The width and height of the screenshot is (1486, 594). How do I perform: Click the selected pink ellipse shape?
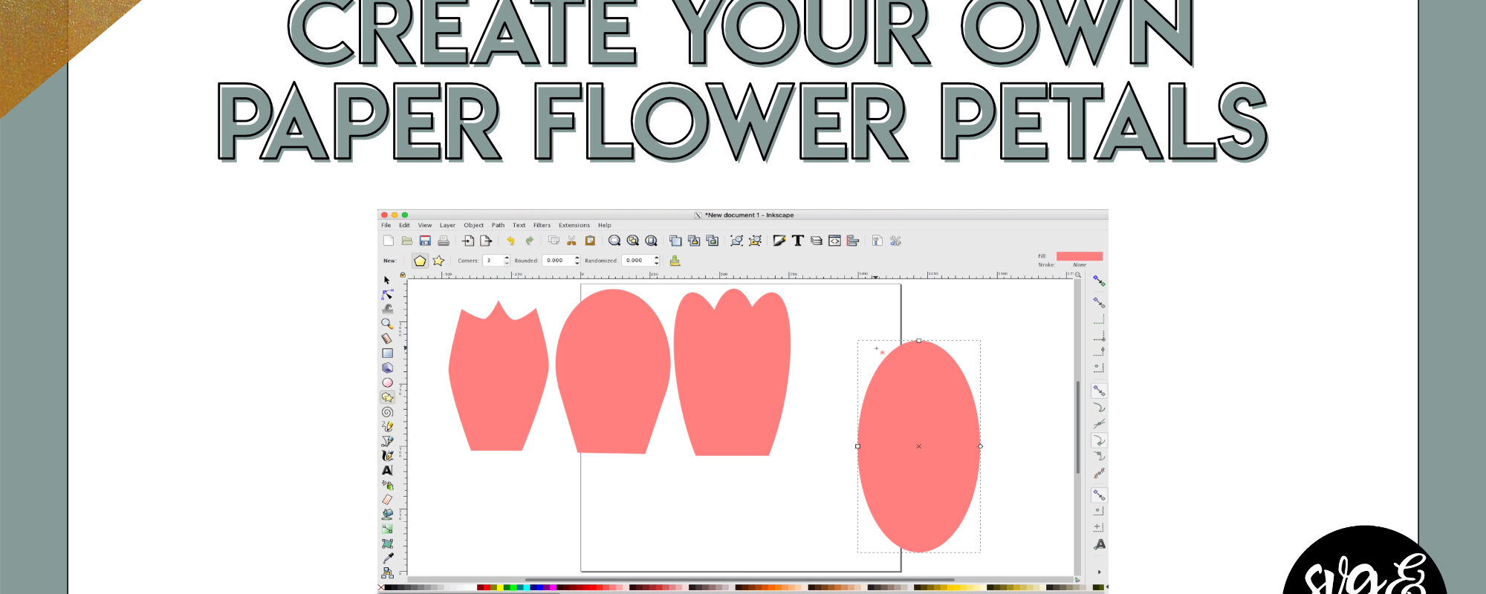coord(919,446)
